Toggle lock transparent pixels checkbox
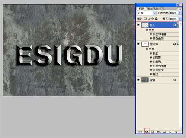186x138 pixels. pyautogui.click(x=145, y=19)
